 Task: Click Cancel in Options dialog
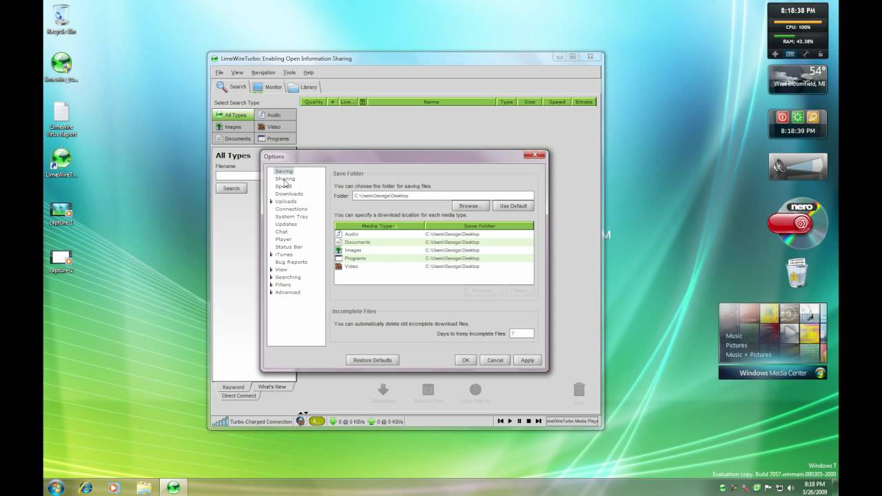495,360
